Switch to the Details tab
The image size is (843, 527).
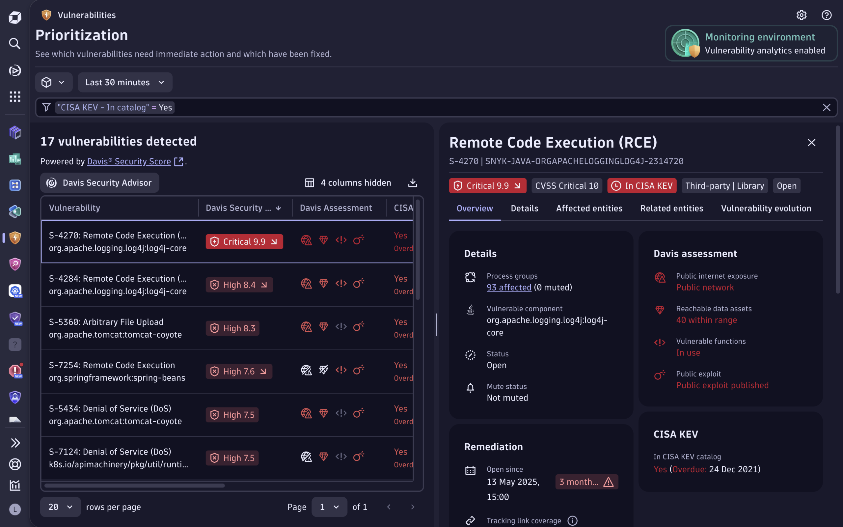pos(524,208)
